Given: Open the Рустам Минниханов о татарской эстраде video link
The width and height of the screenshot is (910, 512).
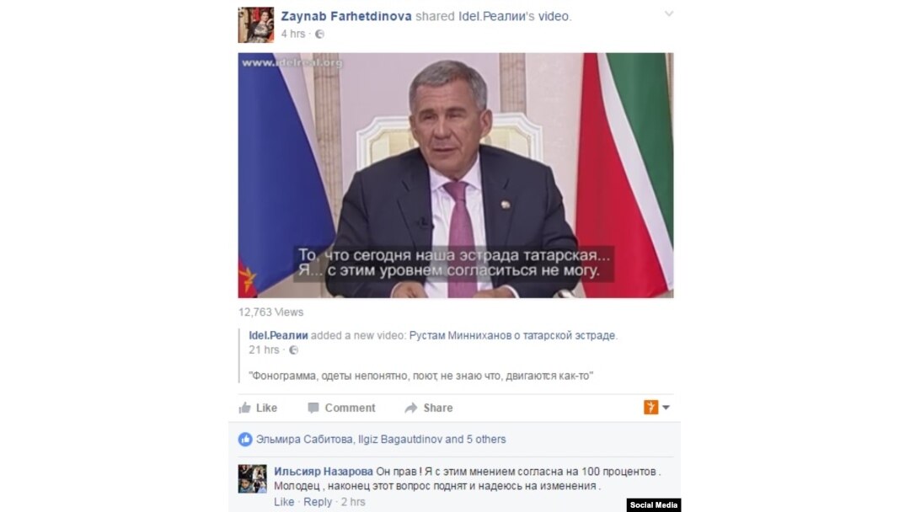Looking at the screenshot, I should (512, 335).
